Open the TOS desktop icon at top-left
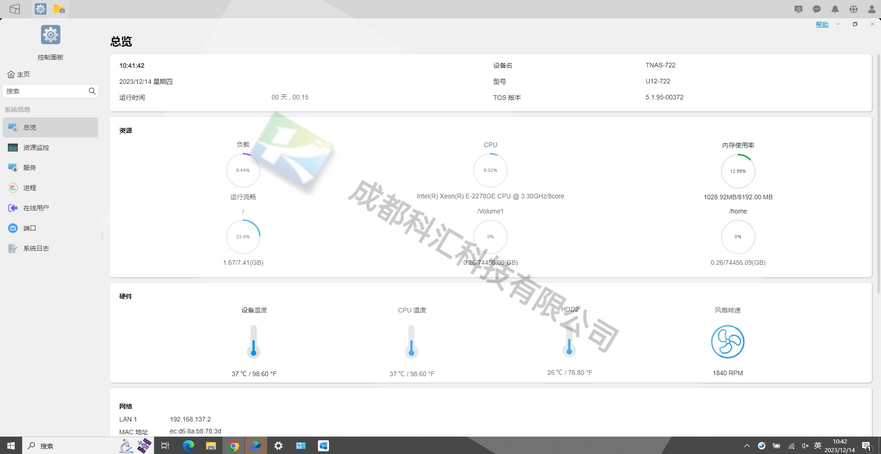The image size is (881, 454). (15, 9)
